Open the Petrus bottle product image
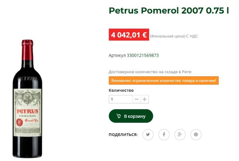Viewport: 239px width, 161px height. click(x=27, y=99)
